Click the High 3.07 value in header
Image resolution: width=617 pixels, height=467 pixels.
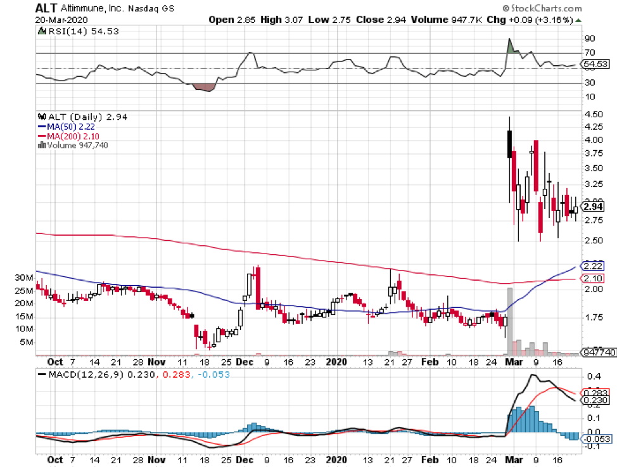(281, 20)
